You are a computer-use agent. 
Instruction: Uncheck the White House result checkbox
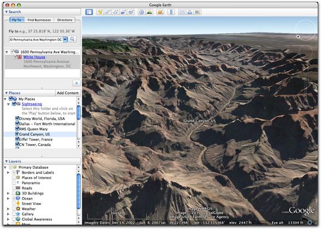click(x=15, y=57)
